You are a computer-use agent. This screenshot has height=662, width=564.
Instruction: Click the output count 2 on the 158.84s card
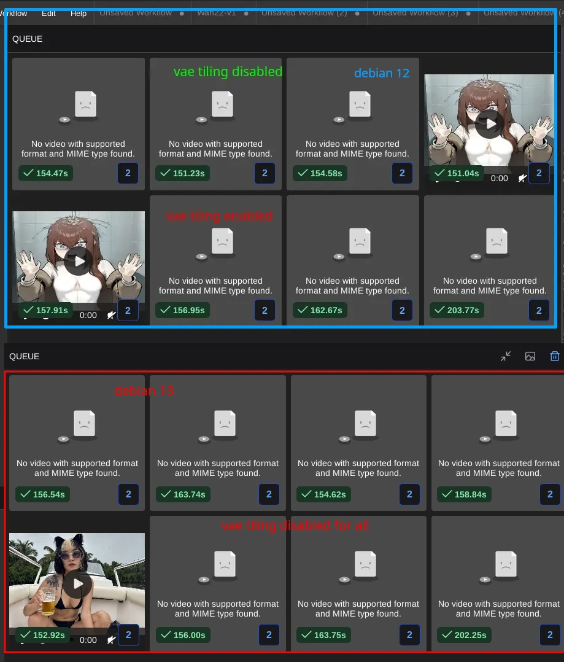550,494
